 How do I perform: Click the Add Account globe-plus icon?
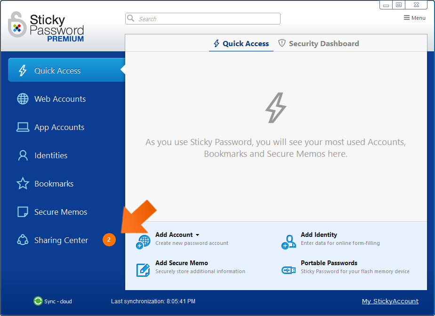pyautogui.click(x=143, y=242)
